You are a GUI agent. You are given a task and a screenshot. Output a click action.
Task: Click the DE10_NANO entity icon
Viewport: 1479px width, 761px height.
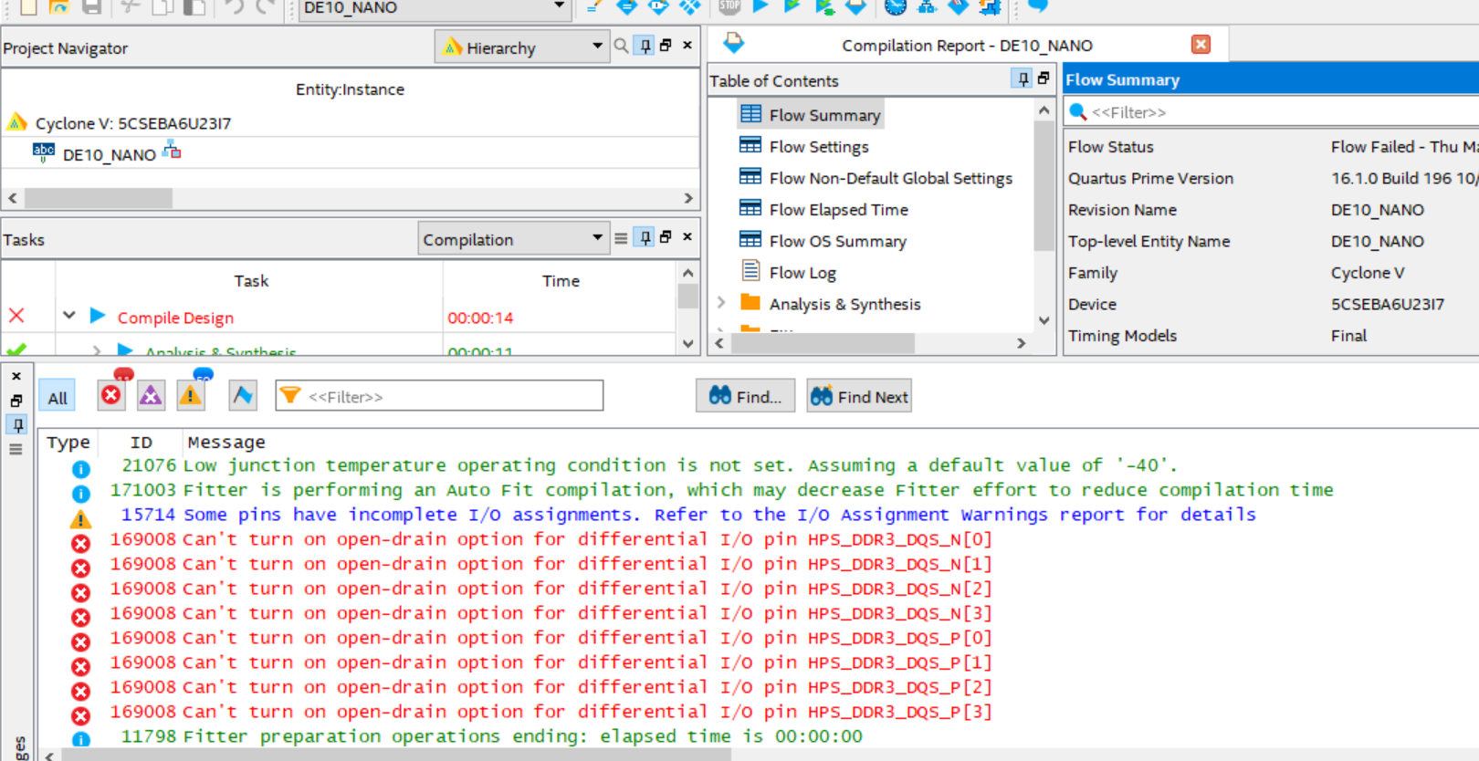(43, 152)
